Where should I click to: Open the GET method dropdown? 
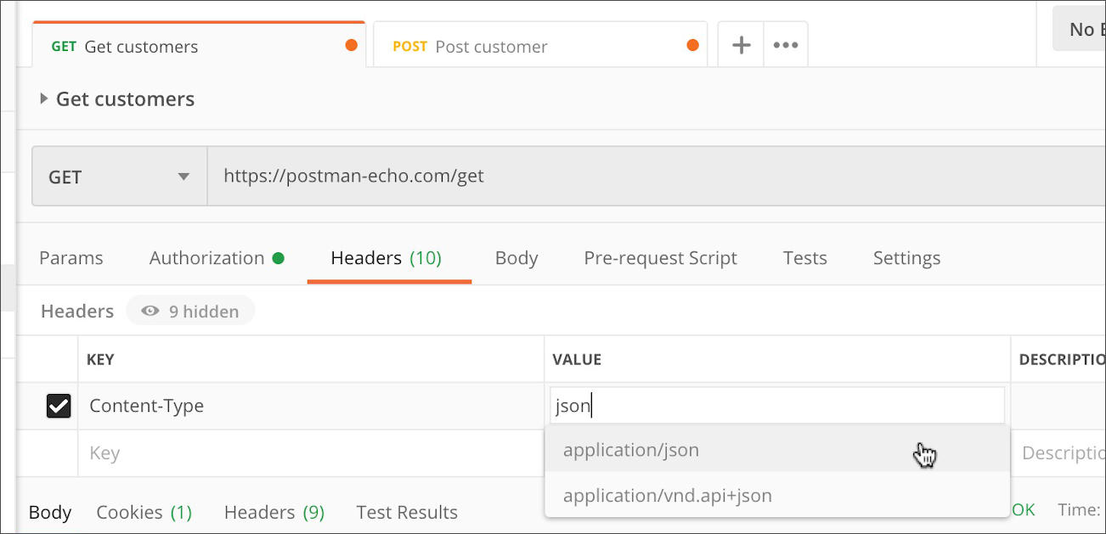(118, 176)
